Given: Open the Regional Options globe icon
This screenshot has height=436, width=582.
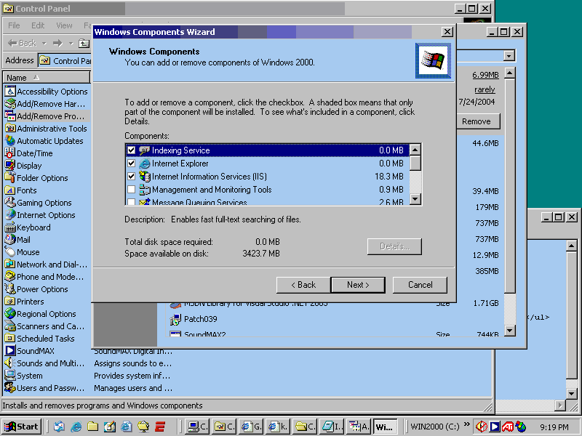Looking at the screenshot, I should 10,314.
